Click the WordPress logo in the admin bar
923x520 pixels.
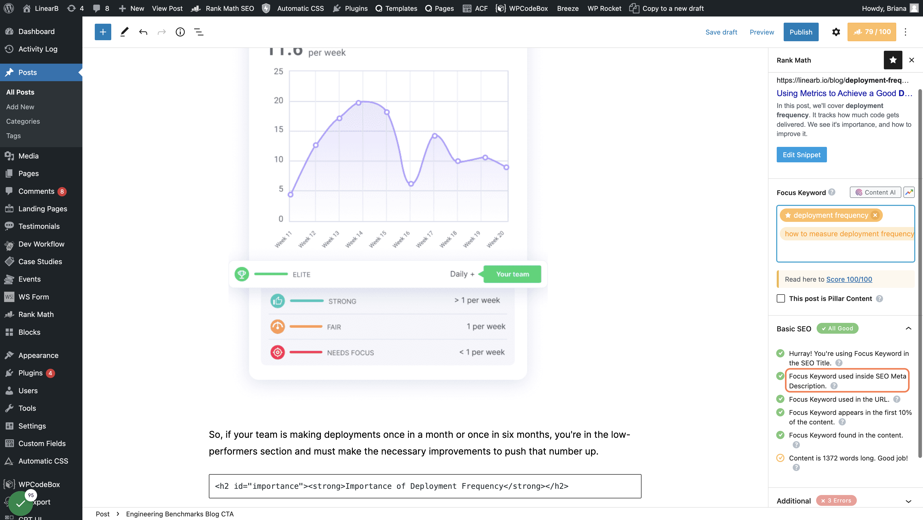pos(8,8)
